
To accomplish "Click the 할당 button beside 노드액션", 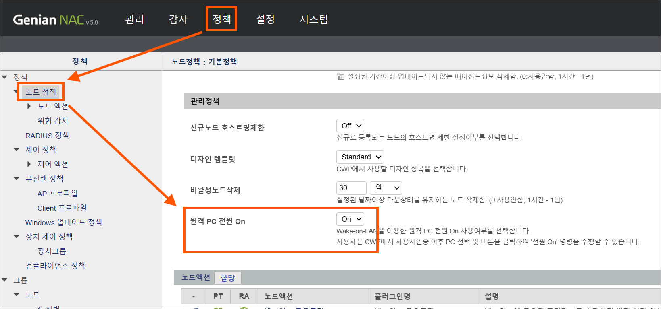I will click(227, 278).
